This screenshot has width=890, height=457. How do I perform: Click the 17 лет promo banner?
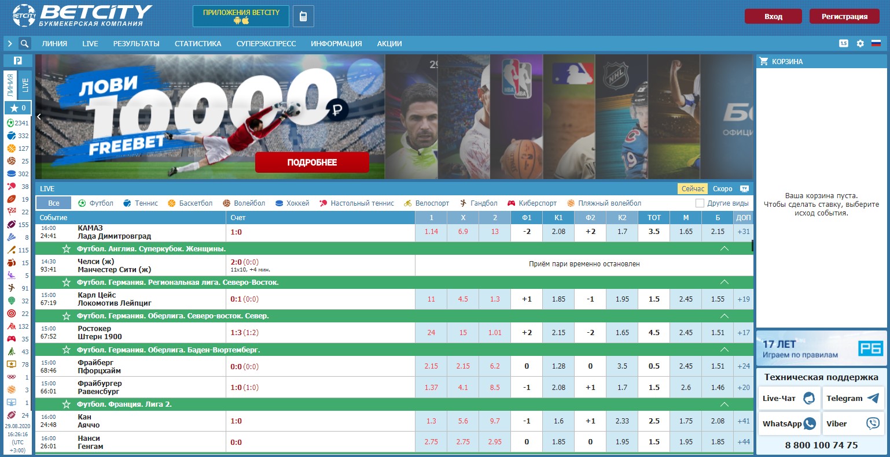pos(821,348)
